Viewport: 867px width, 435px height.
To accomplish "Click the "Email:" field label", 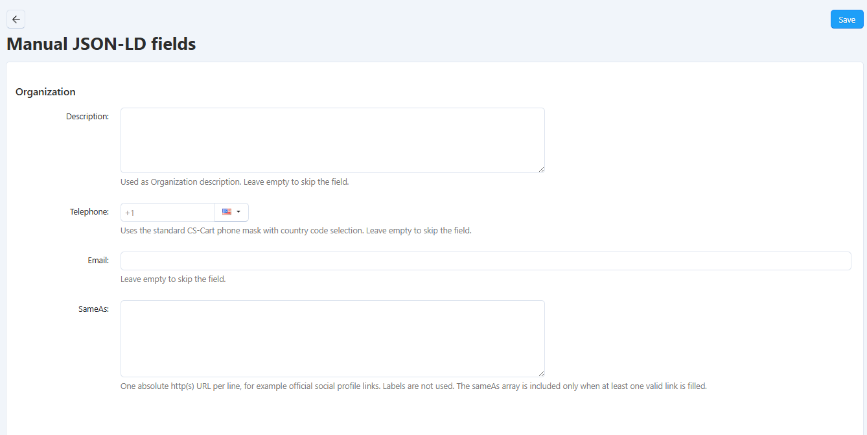I will 98,261.
